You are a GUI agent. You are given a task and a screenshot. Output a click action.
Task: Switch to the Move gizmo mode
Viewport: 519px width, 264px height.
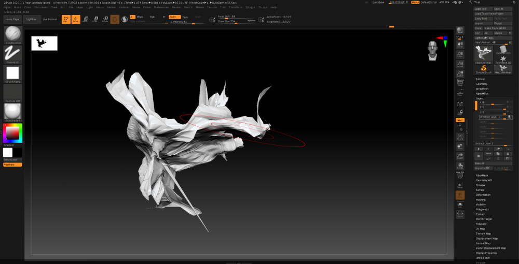(86, 20)
